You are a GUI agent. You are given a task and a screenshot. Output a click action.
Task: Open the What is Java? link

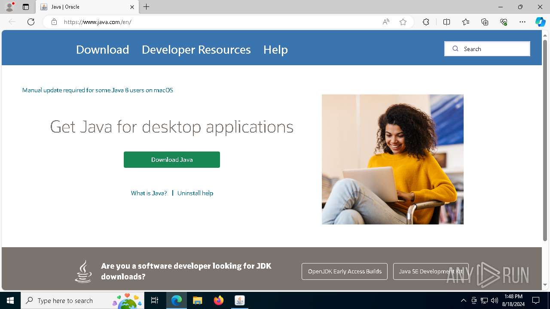(149, 193)
